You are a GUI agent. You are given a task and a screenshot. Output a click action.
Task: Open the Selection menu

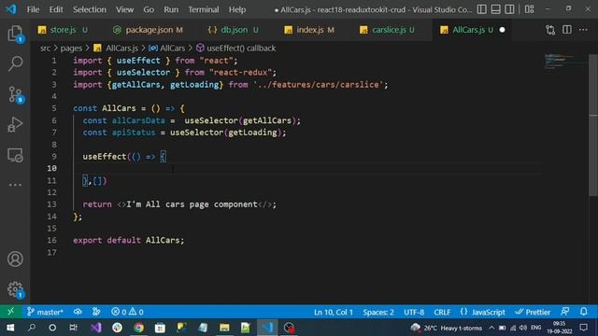(90, 9)
